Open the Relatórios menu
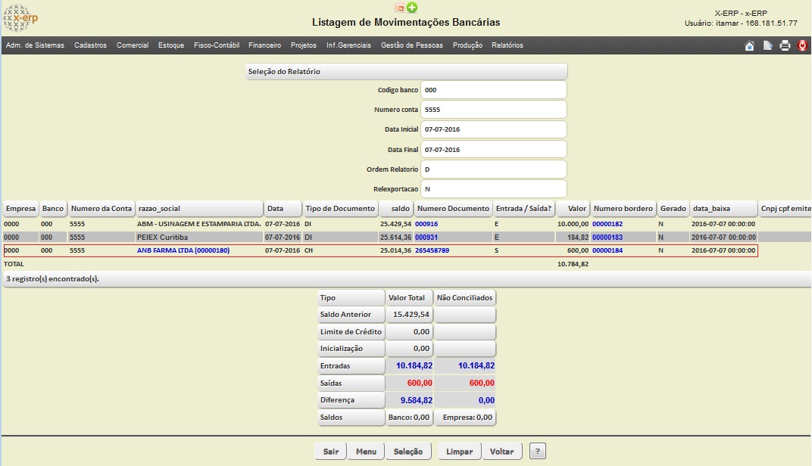Image resolution: width=812 pixels, height=466 pixels. tap(507, 45)
